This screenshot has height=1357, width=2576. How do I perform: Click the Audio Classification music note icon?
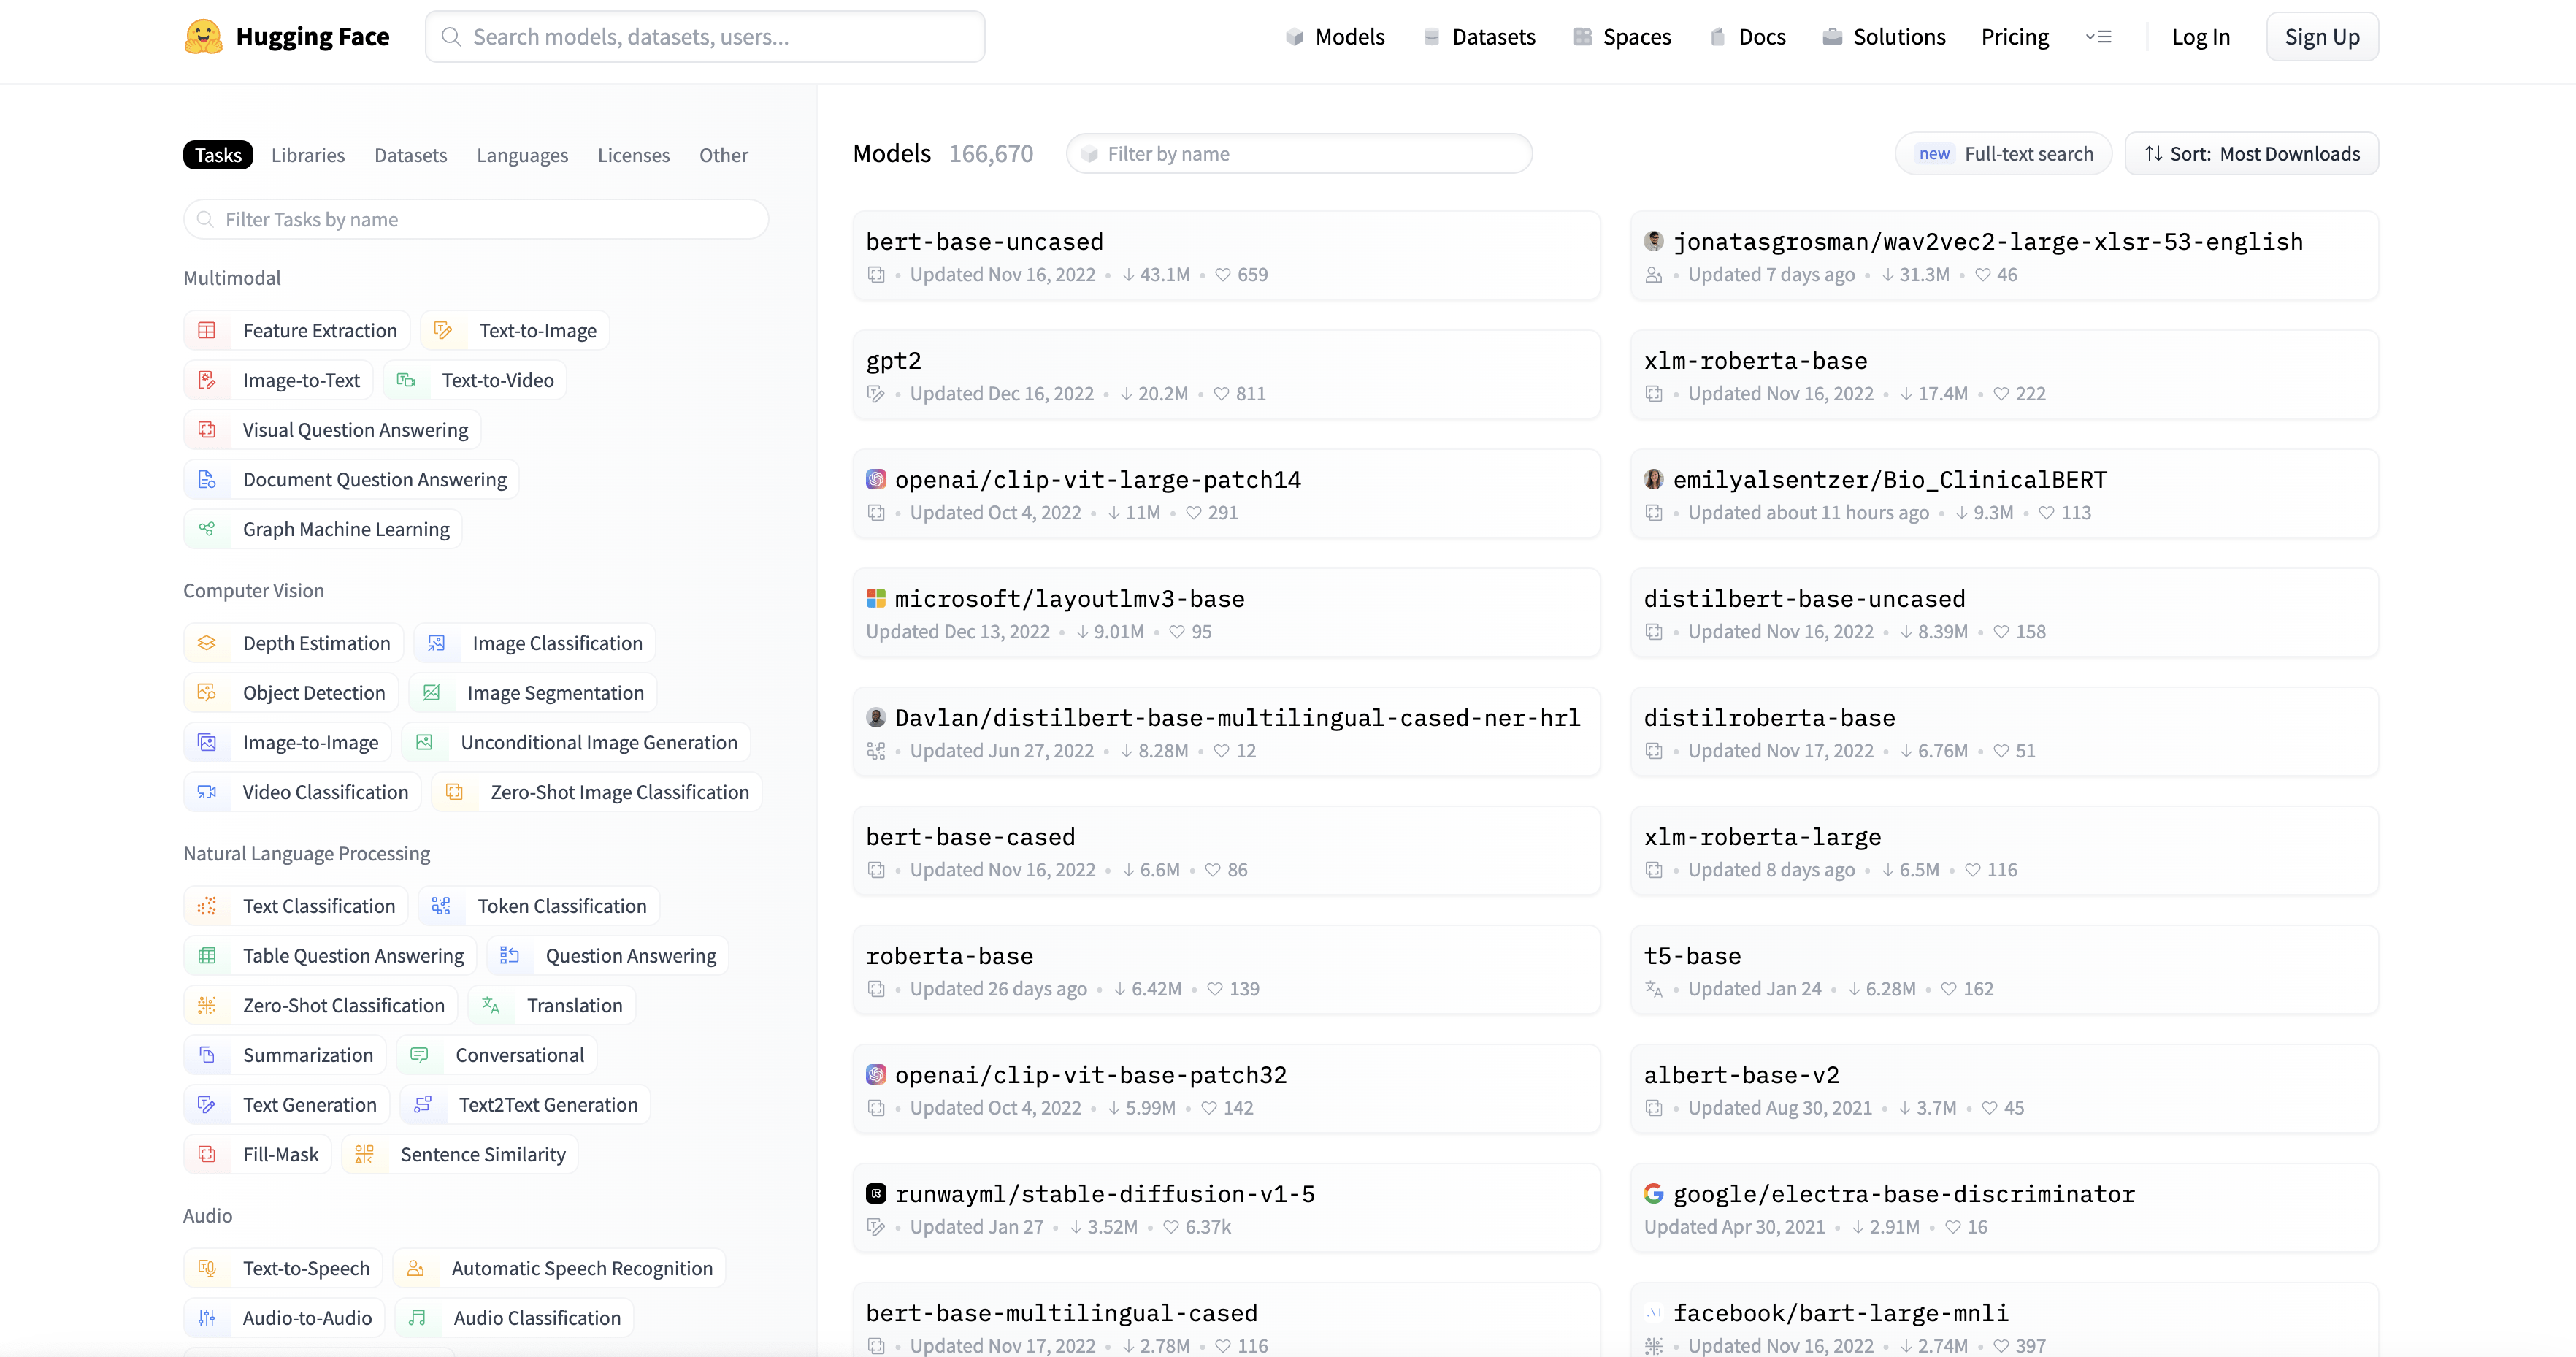coord(418,1318)
